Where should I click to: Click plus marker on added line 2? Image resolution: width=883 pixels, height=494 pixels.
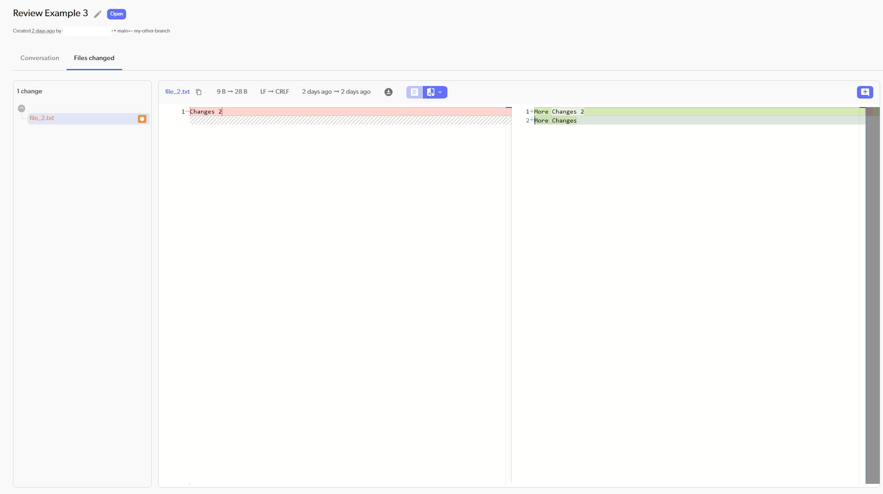532,120
